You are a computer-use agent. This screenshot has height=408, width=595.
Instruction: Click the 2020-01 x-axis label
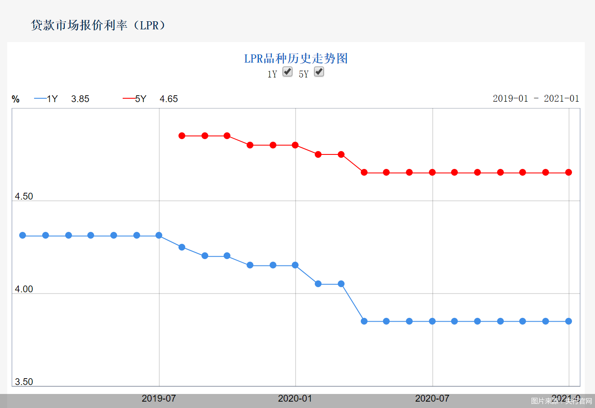point(295,399)
